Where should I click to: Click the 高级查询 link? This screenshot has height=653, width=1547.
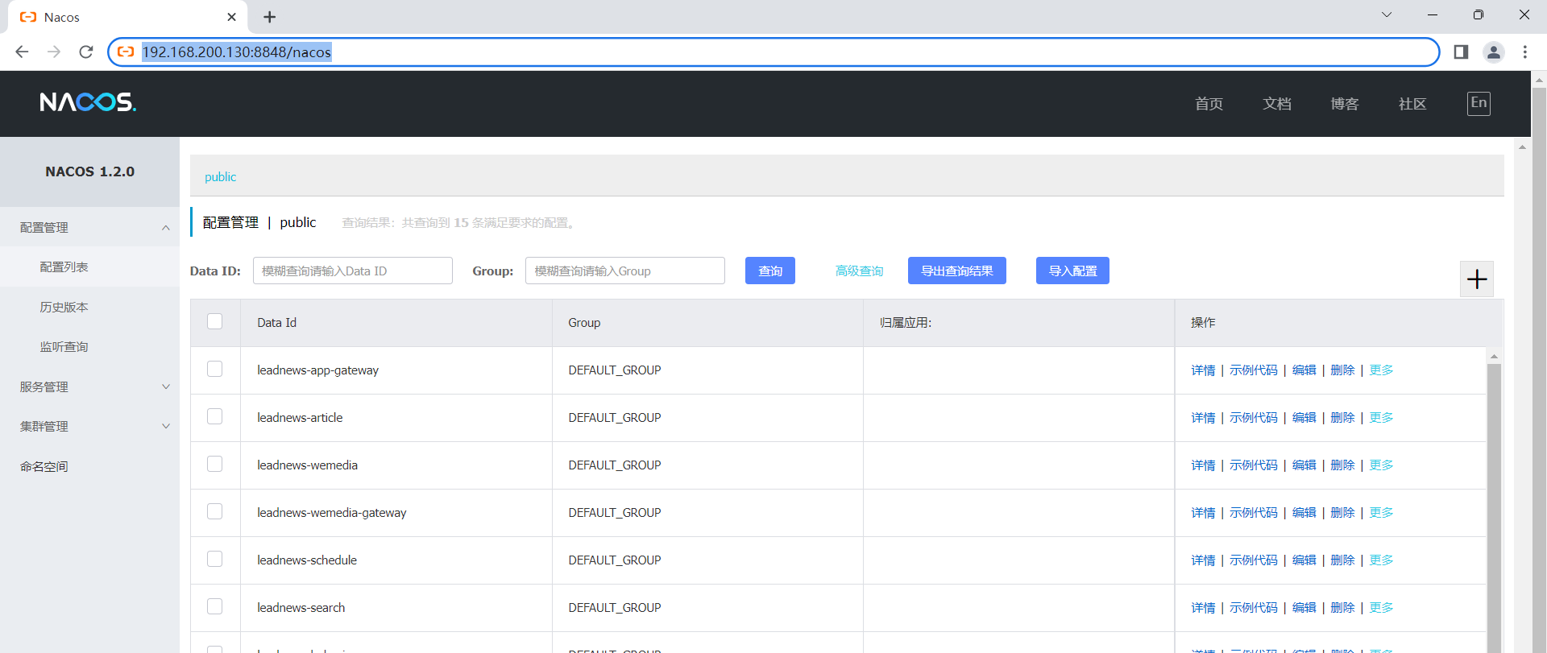[859, 271]
